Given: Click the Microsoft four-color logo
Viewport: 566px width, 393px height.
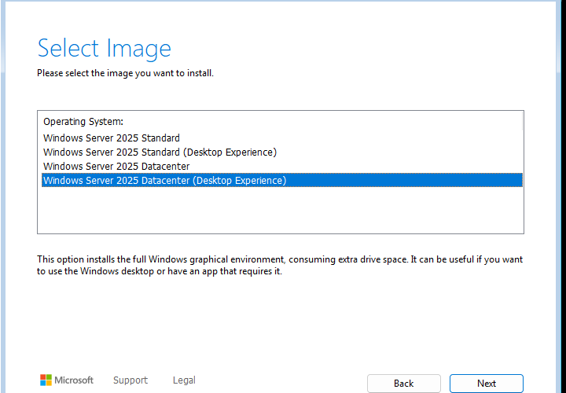Looking at the screenshot, I should click(x=46, y=380).
